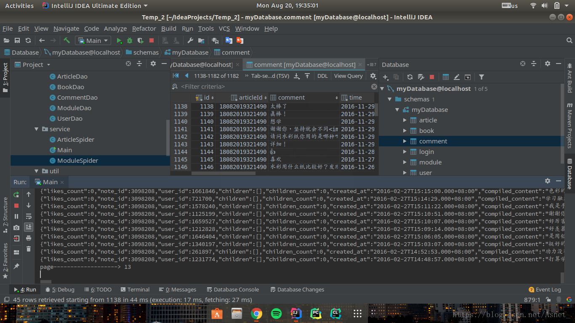Synchronize files with the refresh icon

tap(28, 40)
